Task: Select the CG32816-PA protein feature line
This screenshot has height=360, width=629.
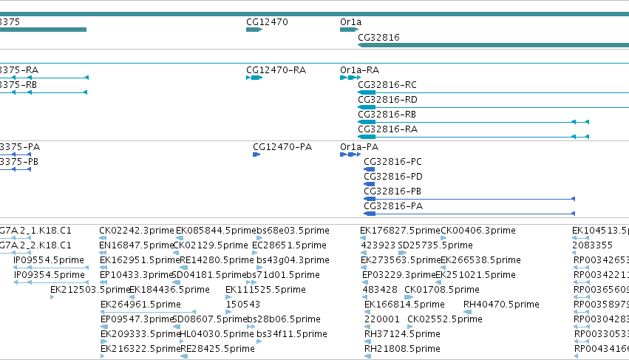Action: 469,214
